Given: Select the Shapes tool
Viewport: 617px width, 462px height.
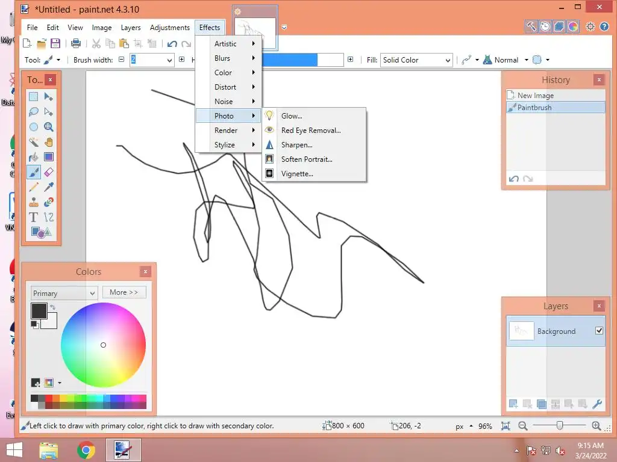Looking at the screenshot, I should tap(41, 232).
